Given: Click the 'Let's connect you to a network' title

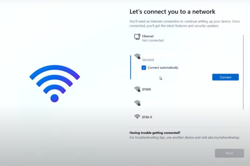Looking at the screenshot, I should point(172,12).
